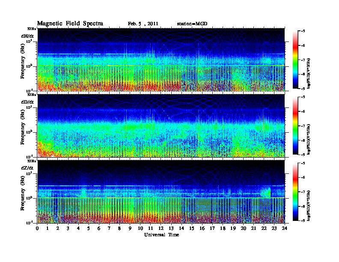Click hour tick label 7 on the time axis
This screenshot has height=262, width=339.
(x=109, y=228)
